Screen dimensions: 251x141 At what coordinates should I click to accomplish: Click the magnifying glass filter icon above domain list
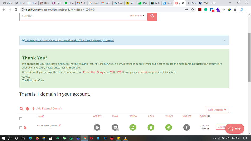click(22, 109)
